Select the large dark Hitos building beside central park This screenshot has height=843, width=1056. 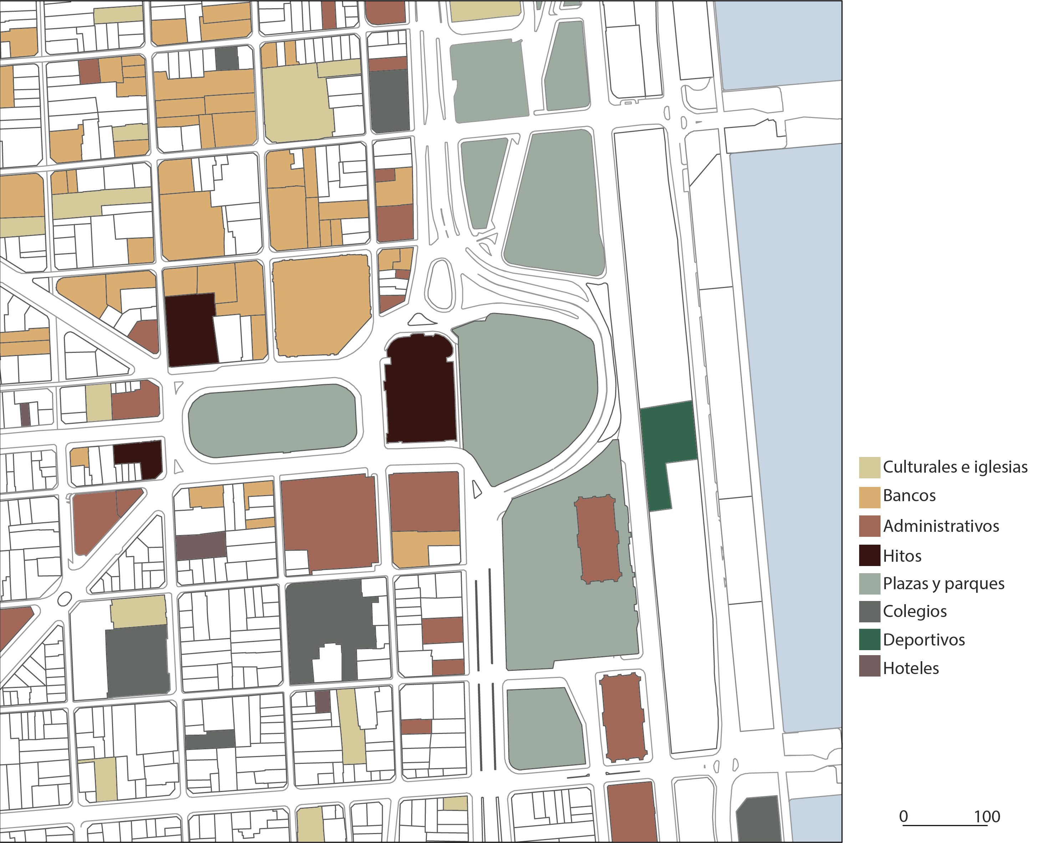pyautogui.click(x=421, y=389)
